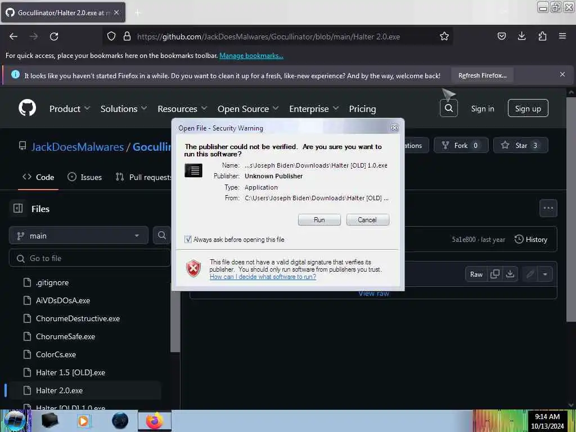Expand the Open Source menu
The width and height of the screenshot is (576, 432).
click(x=248, y=109)
